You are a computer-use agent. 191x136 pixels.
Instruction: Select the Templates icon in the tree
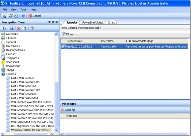pyautogui.click(x=3, y=58)
